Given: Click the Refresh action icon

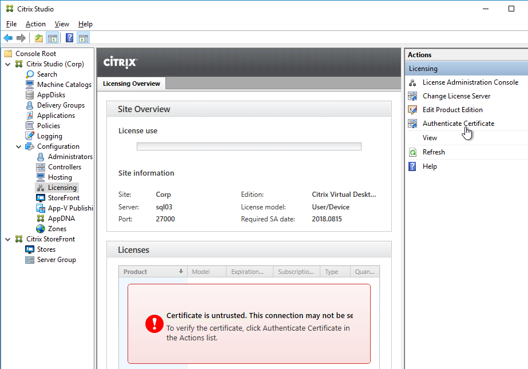Looking at the screenshot, I should pos(412,152).
